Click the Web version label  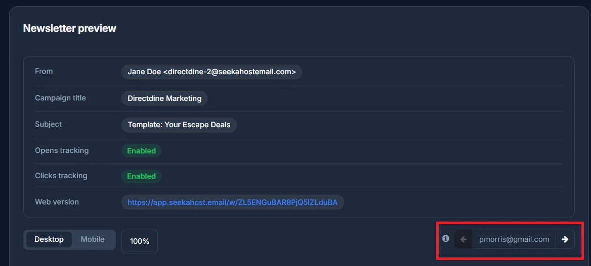pyautogui.click(x=57, y=202)
